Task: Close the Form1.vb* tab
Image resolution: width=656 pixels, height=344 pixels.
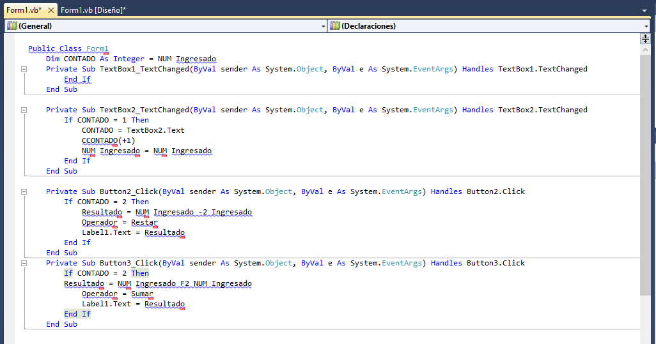Action: (x=51, y=10)
